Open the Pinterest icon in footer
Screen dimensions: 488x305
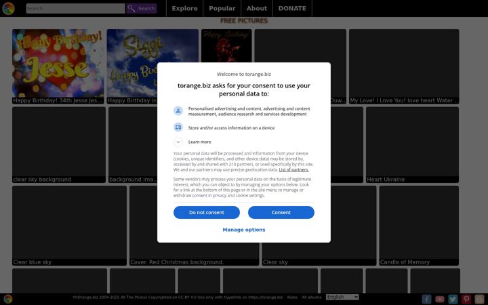pyautogui.click(x=466, y=299)
